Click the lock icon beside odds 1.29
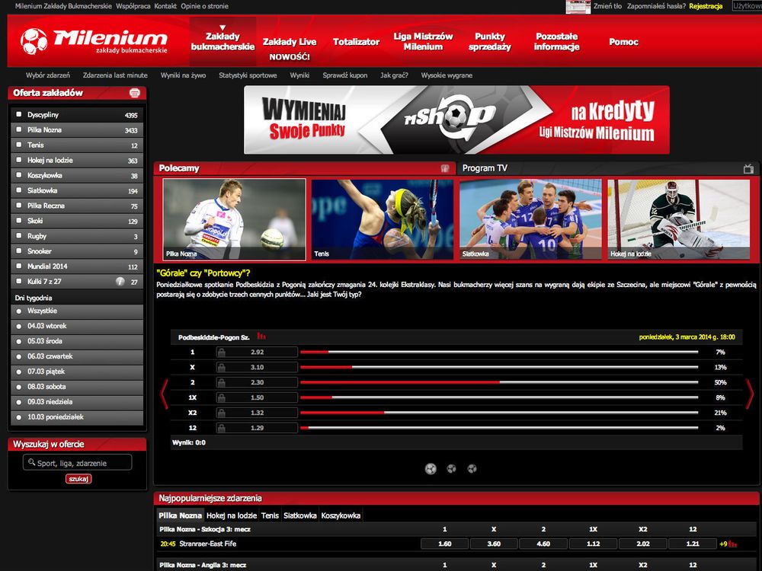 222,428
